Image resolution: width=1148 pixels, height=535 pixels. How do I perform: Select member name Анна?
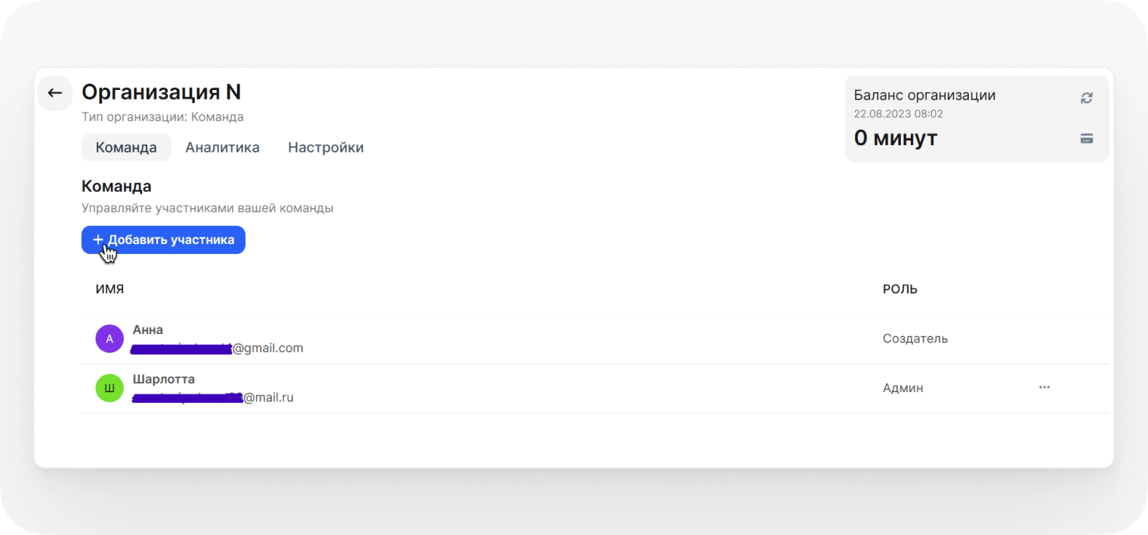click(148, 330)
